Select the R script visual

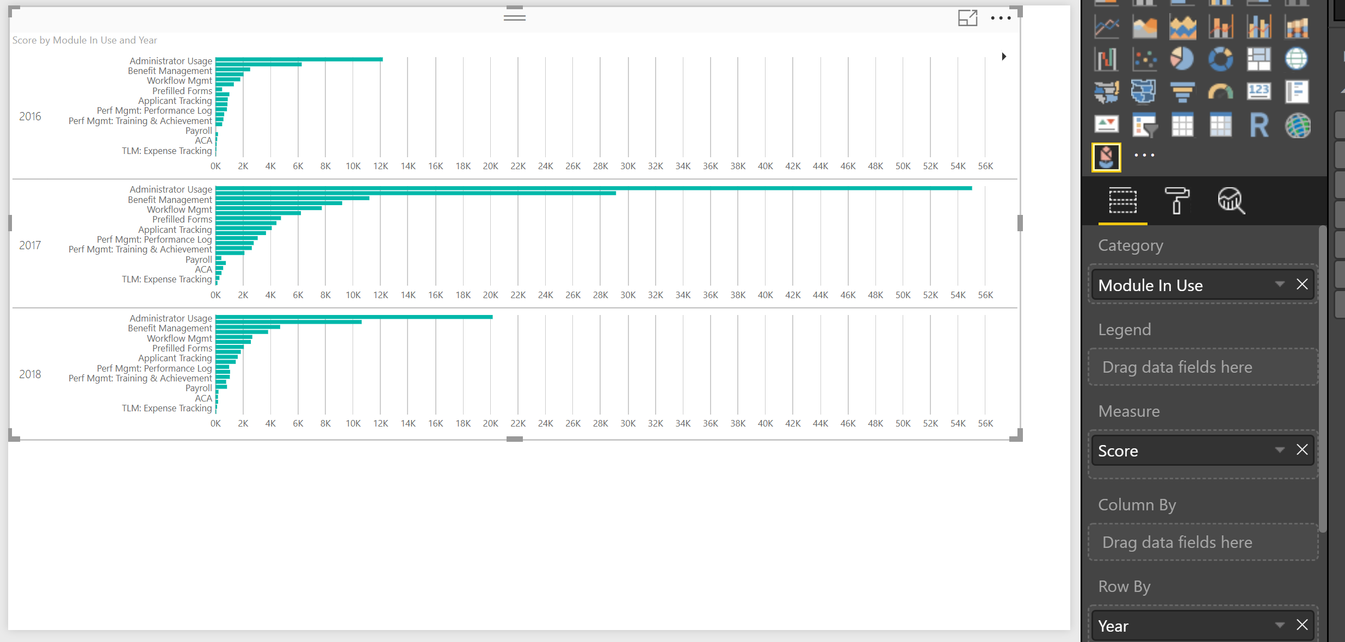pos(1258,125)
